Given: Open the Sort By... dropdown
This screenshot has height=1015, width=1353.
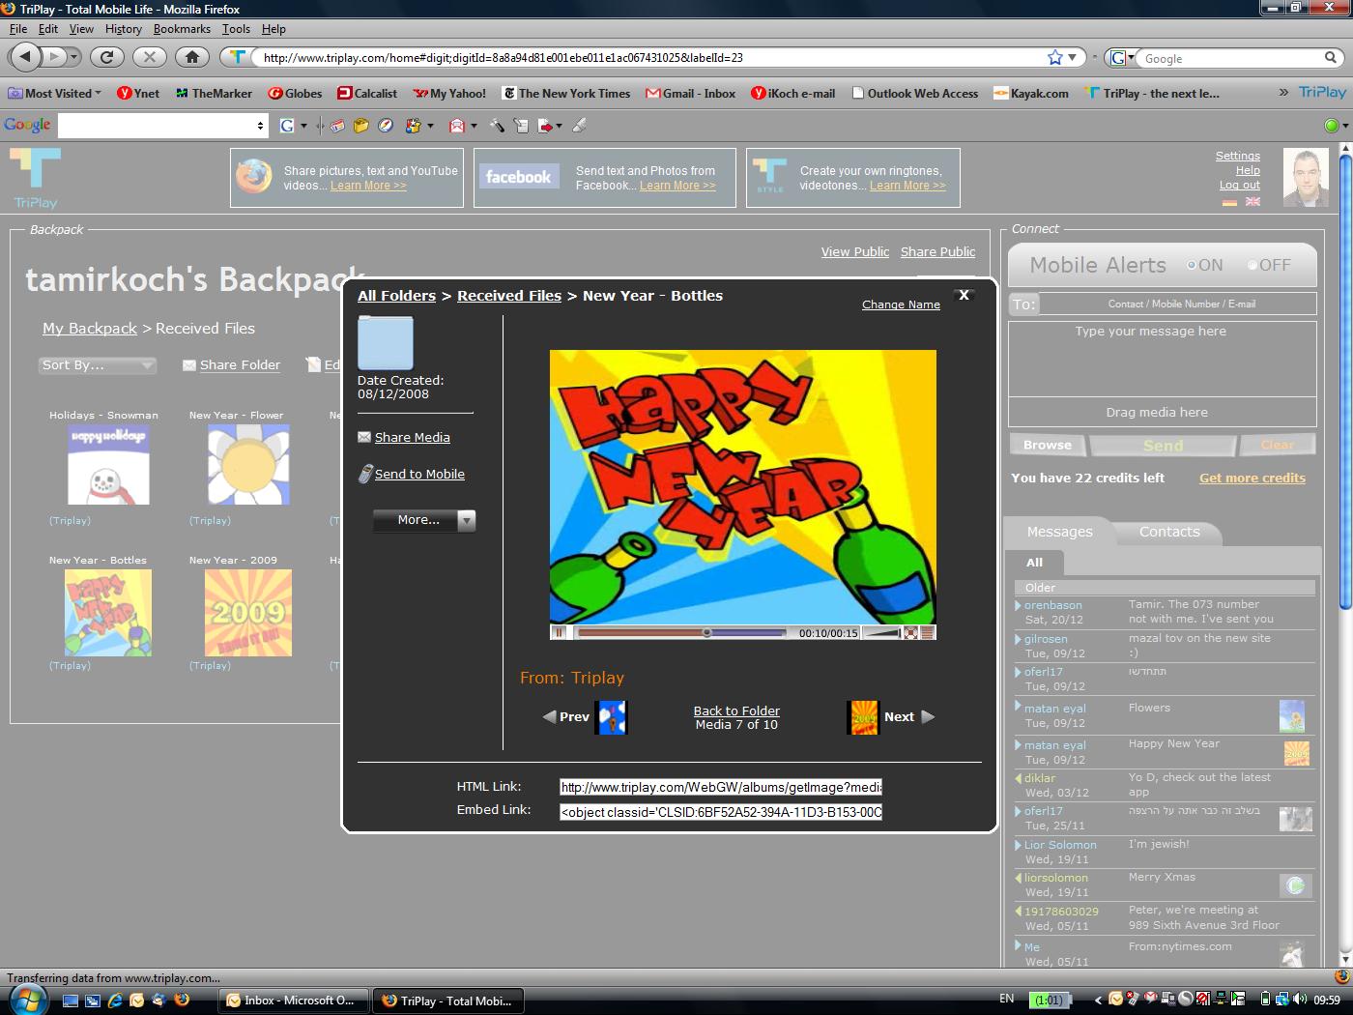Looking at the screenshot, I should [x=98, y=365].
